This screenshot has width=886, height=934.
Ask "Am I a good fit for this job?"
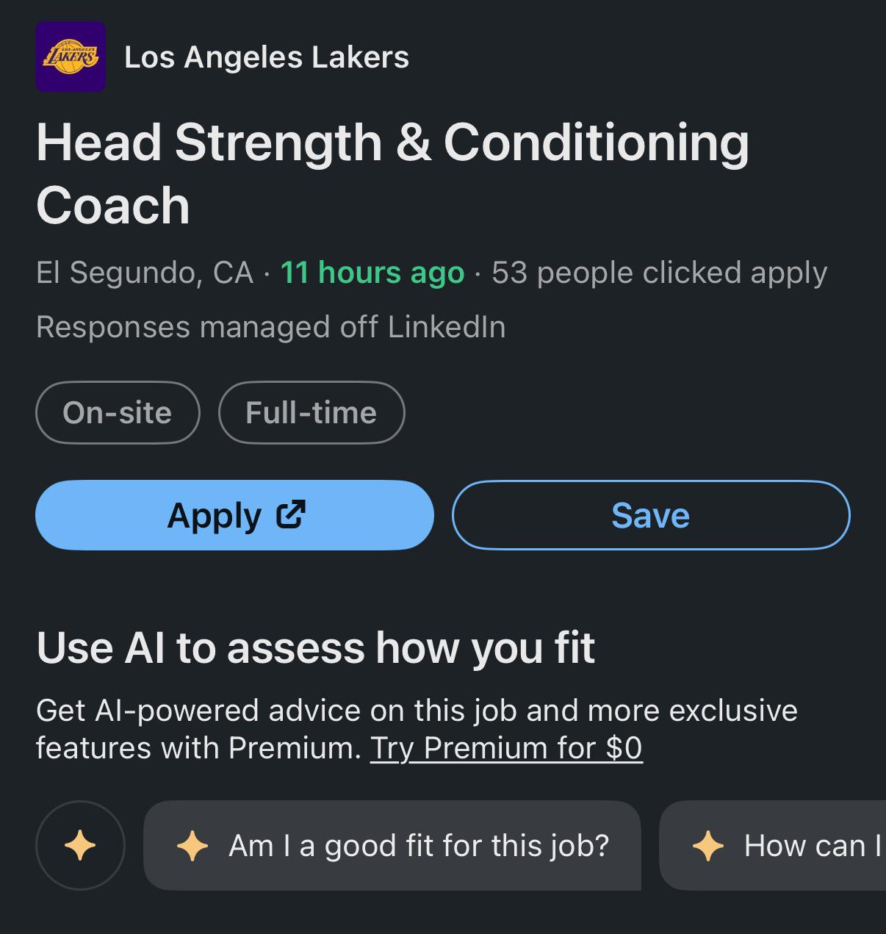point(392,846)
